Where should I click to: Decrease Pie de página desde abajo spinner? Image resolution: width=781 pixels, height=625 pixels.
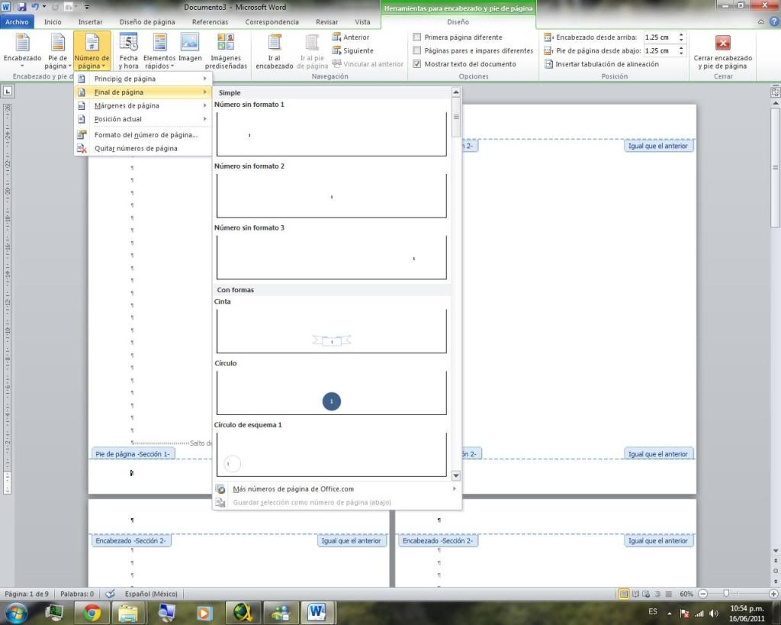click(x=681, y=53)
